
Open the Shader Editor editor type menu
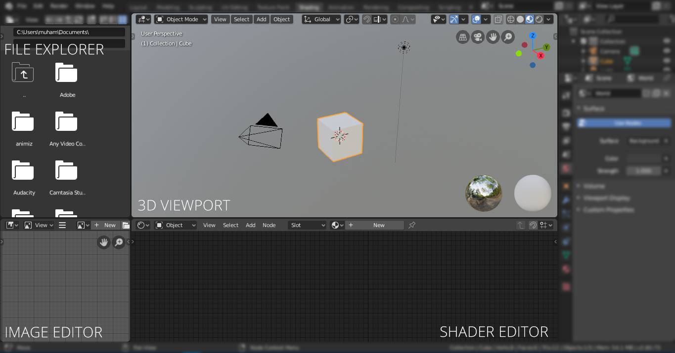click(143, 225)
